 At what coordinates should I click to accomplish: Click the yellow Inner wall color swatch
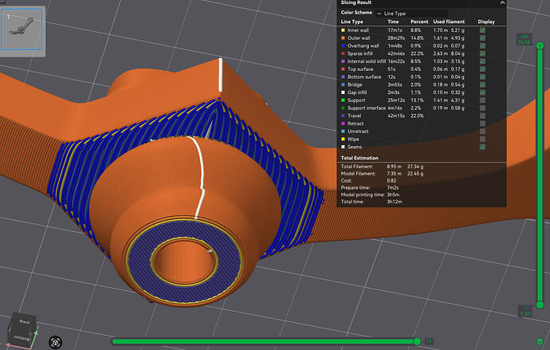coord(343,30)
